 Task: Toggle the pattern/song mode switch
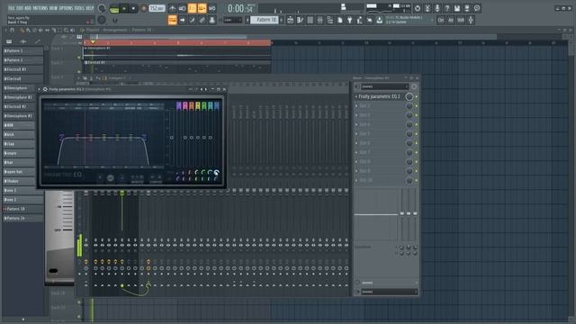pos(114,8)
